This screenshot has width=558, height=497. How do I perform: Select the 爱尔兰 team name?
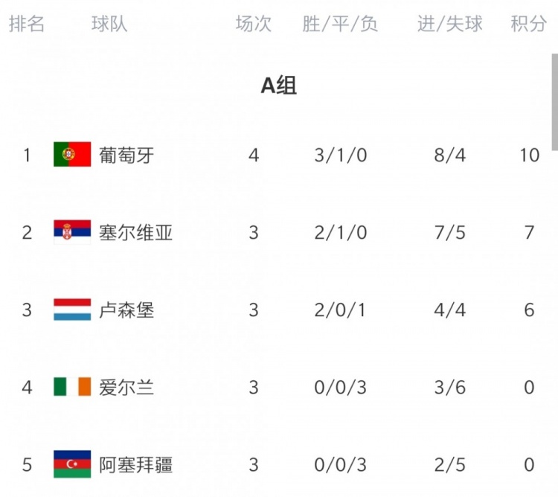[x=126, y=388]
